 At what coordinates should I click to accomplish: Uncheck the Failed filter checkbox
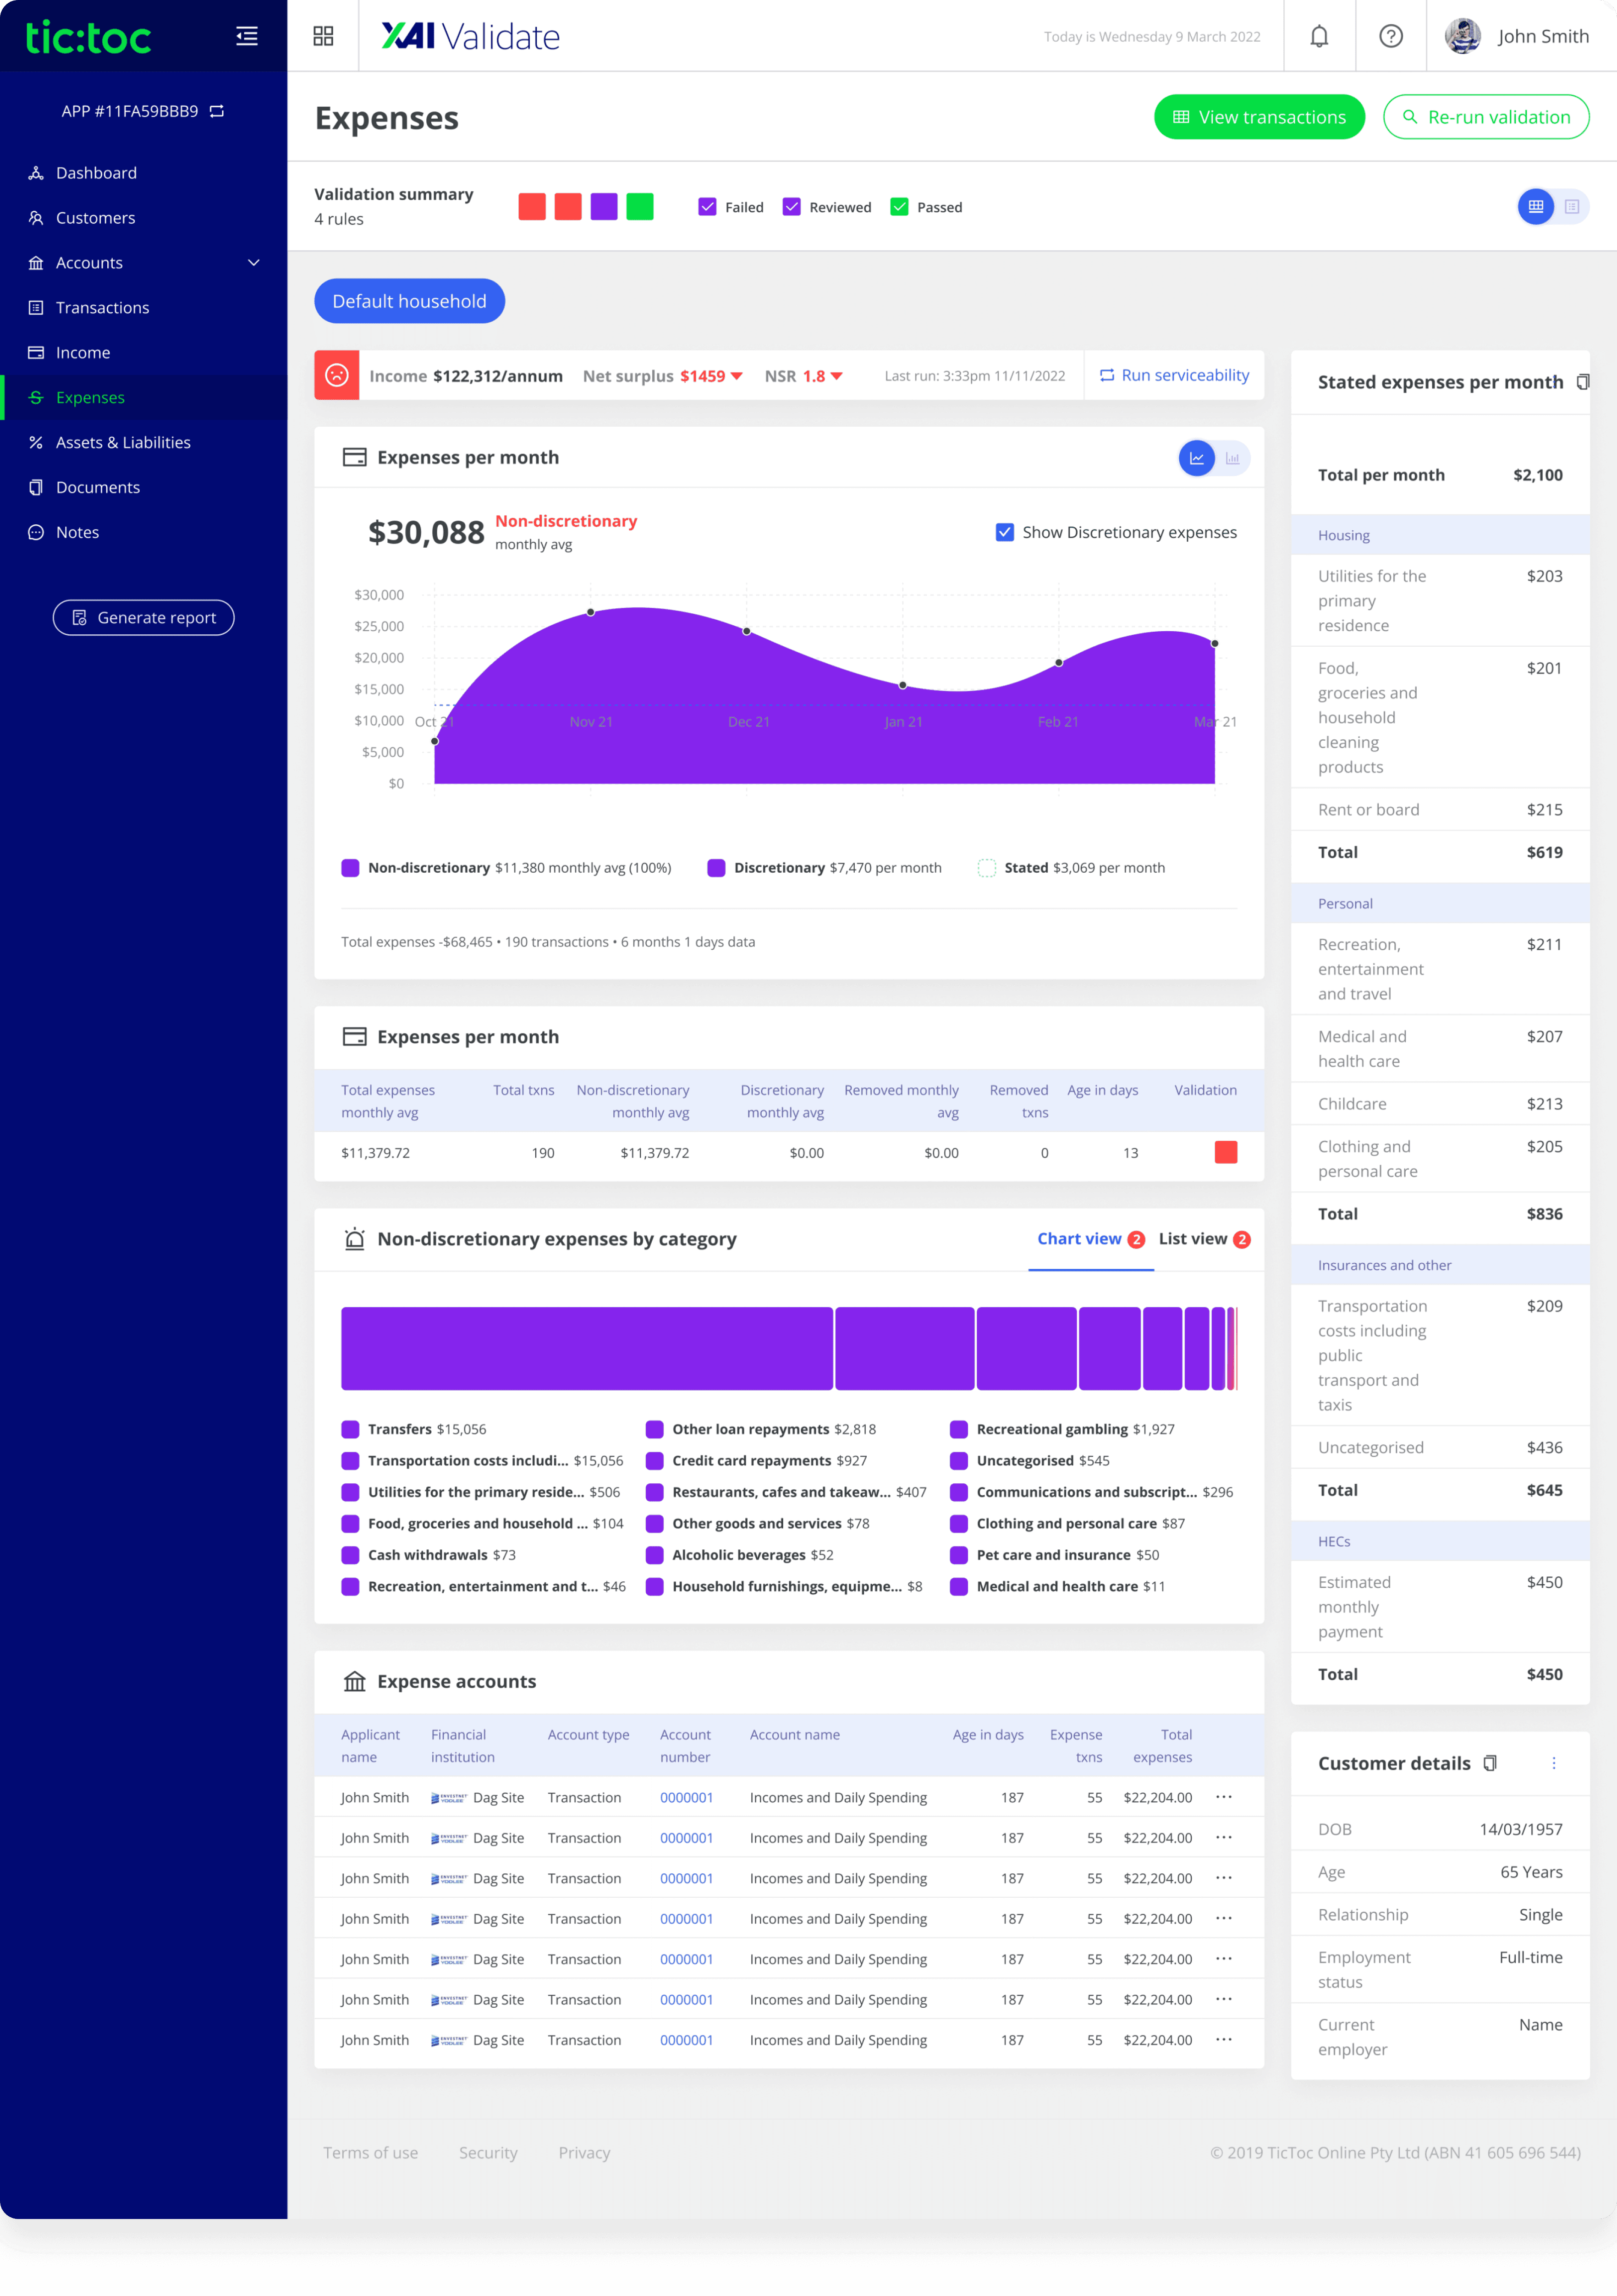point(708,207)
